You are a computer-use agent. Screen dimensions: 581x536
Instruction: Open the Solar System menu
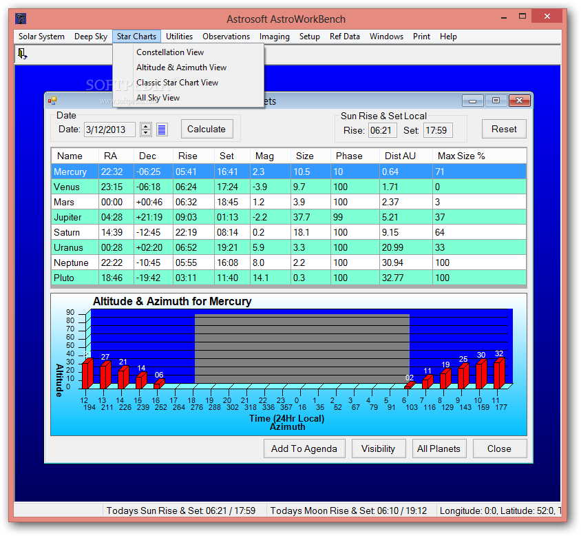tap(41, 37)
